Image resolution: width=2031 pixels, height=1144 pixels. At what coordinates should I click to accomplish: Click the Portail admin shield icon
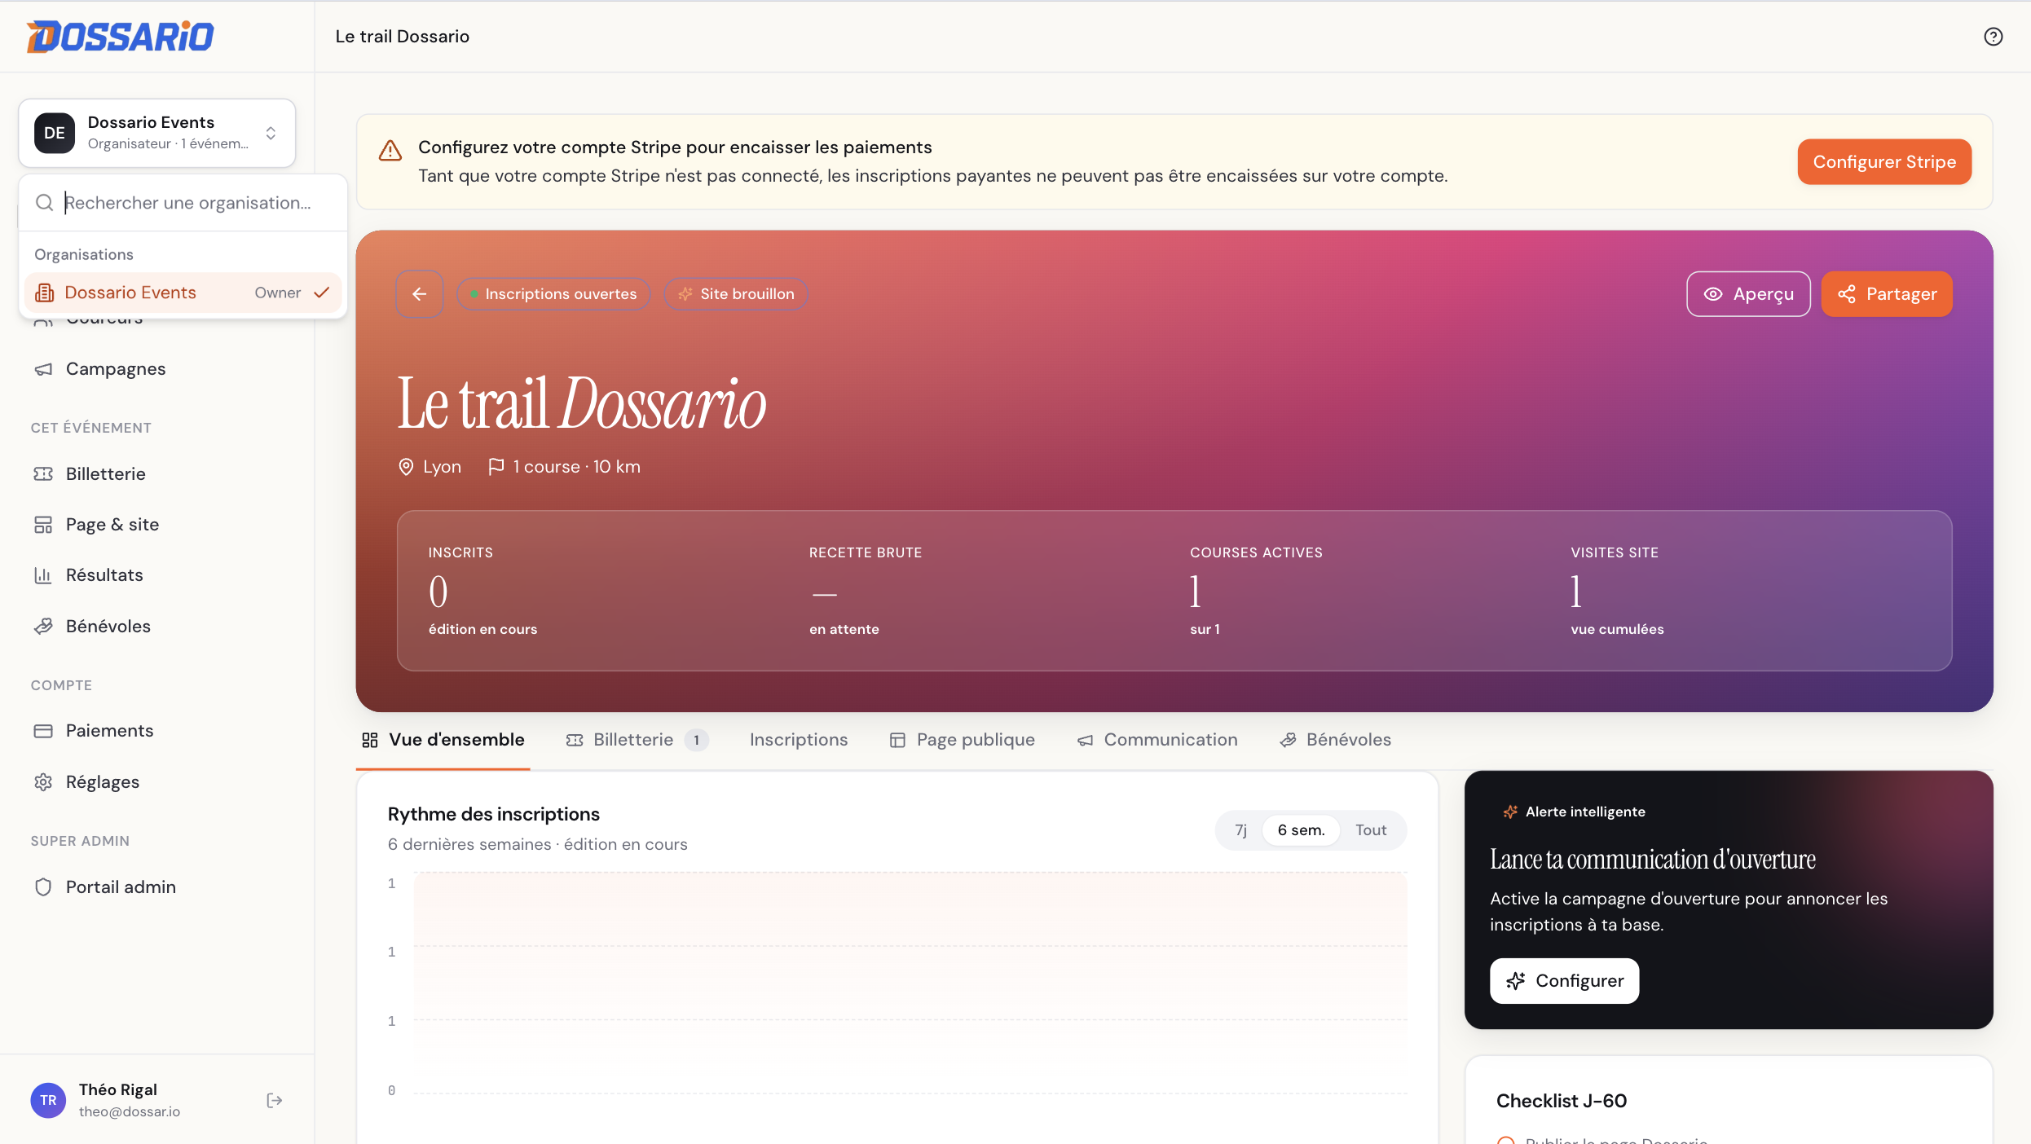tap(43, 887)
